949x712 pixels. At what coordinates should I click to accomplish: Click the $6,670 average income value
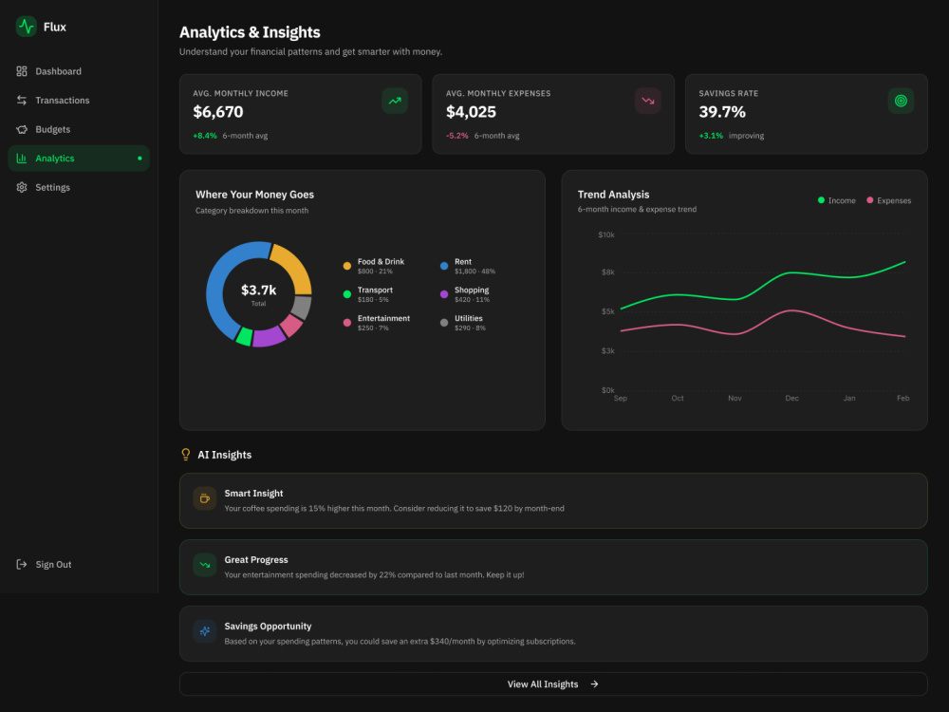(x=218, y=112)
